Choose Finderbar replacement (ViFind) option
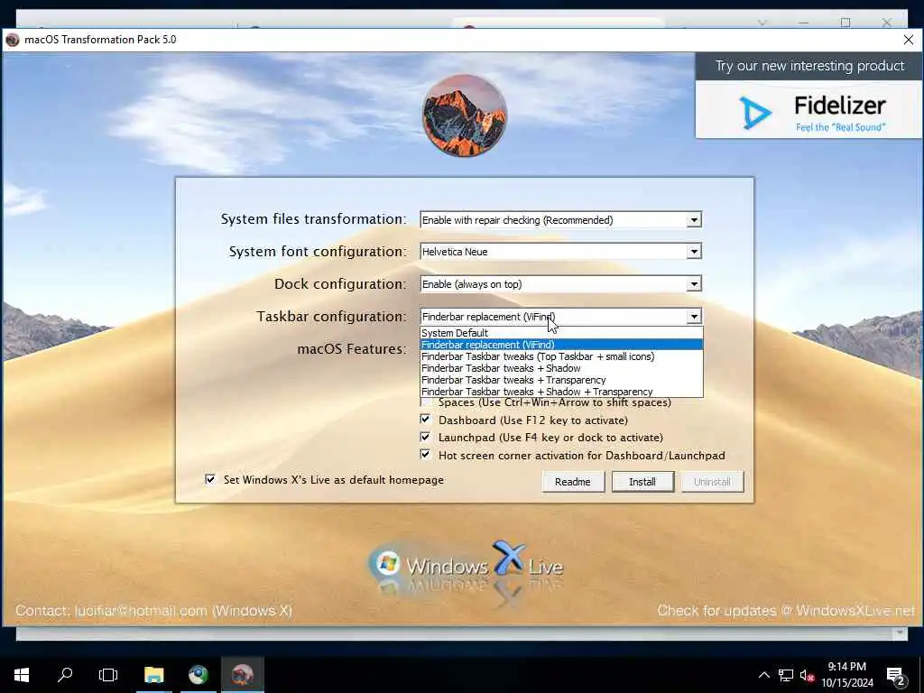Viewport: 924px width, 693px height. coord(561,345)
